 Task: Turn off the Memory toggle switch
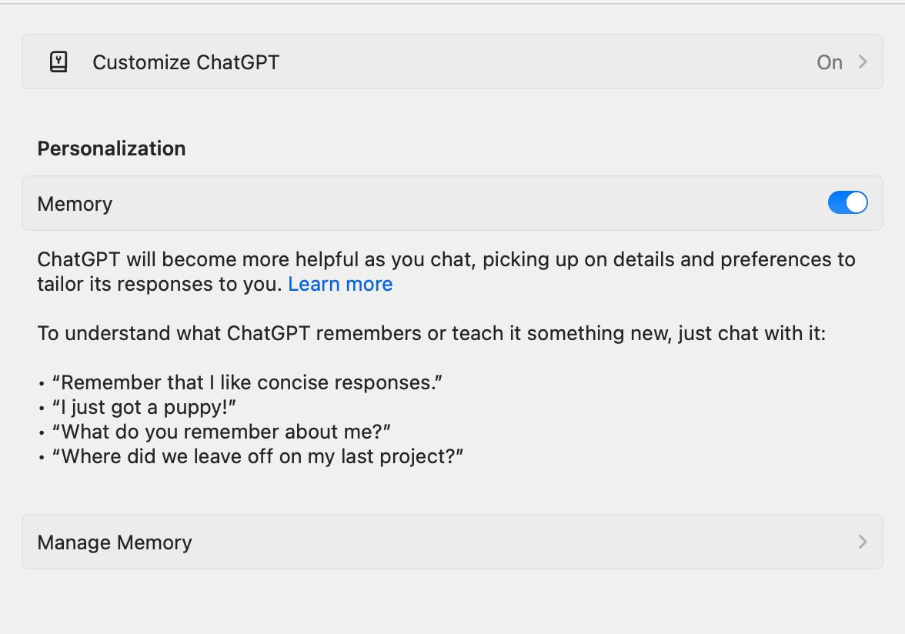pyautogui.click(x=847, y=203)
